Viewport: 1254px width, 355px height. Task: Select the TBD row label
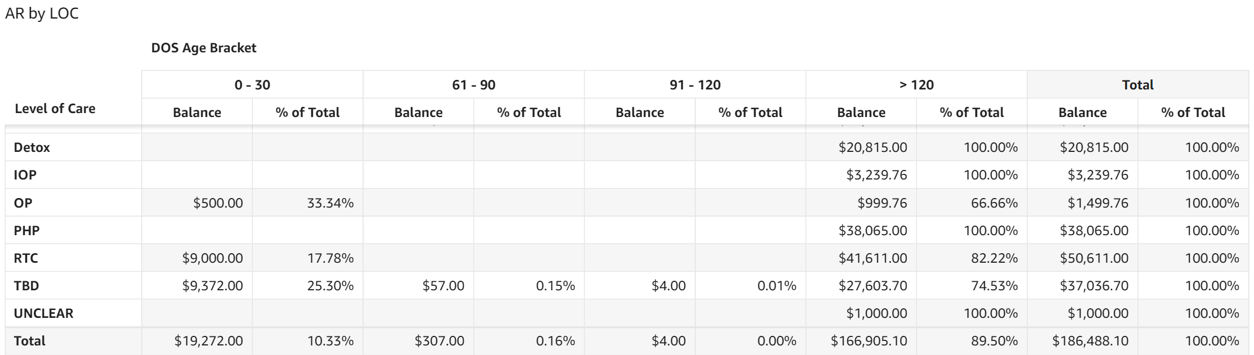(x=26, y=286)
